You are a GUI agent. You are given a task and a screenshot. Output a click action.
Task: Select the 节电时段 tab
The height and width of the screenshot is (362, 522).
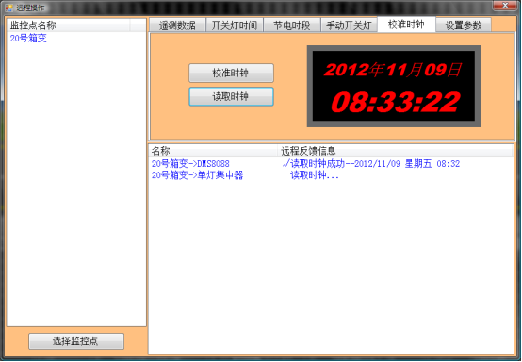tap(292, 25)
